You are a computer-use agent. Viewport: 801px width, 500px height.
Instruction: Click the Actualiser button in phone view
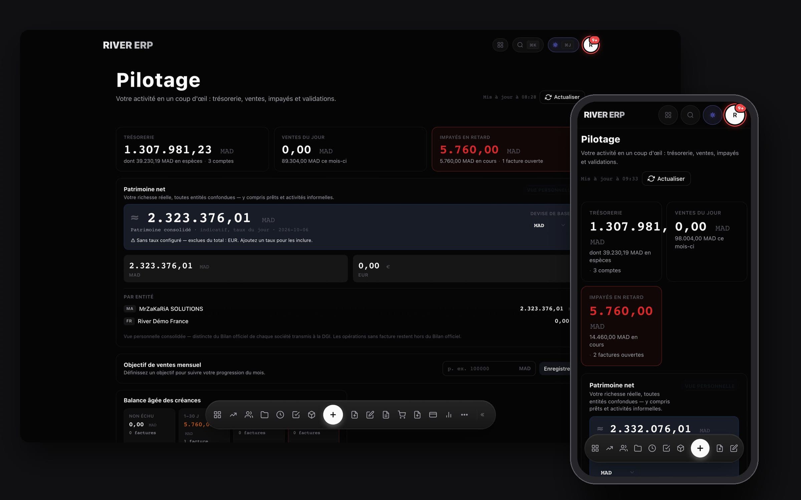tap(666, 179)
